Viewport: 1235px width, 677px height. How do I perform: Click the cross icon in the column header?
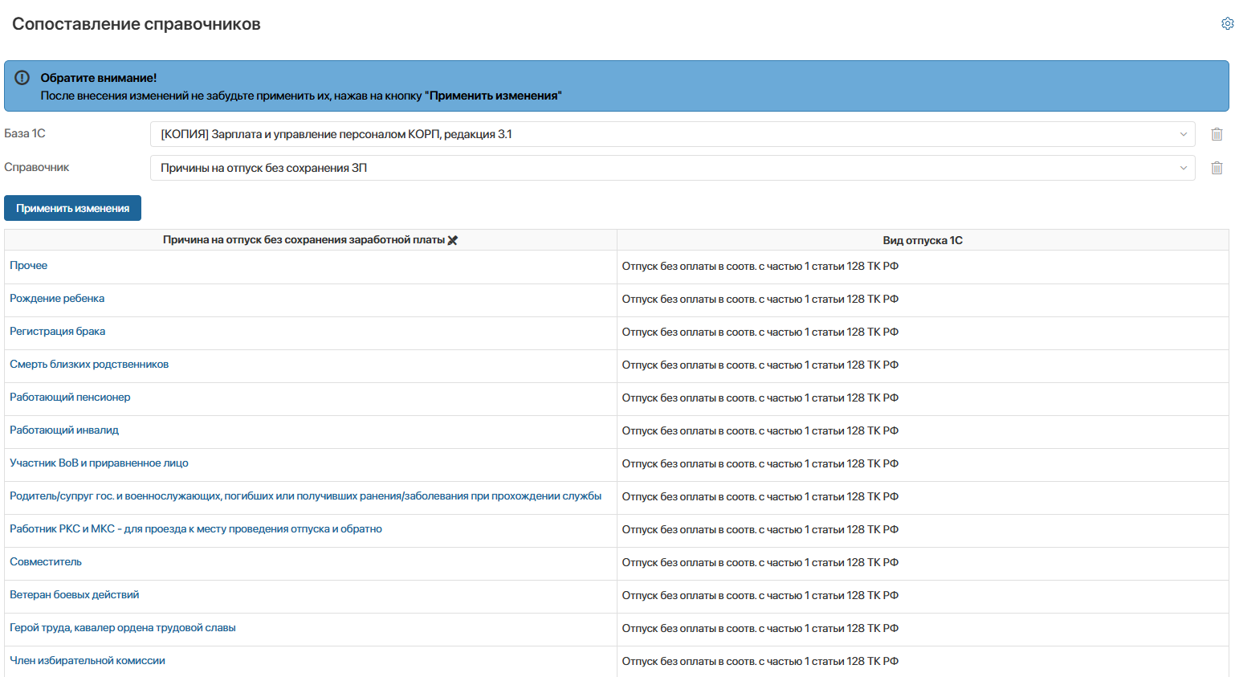[x=453, y=240]
